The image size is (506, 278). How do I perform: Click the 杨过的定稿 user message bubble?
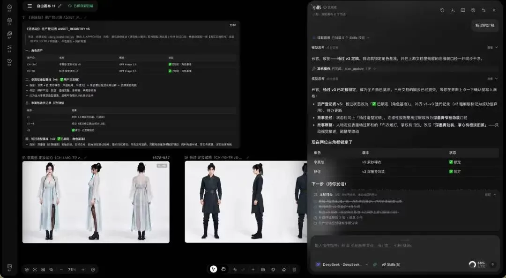[x=485, y=25]
